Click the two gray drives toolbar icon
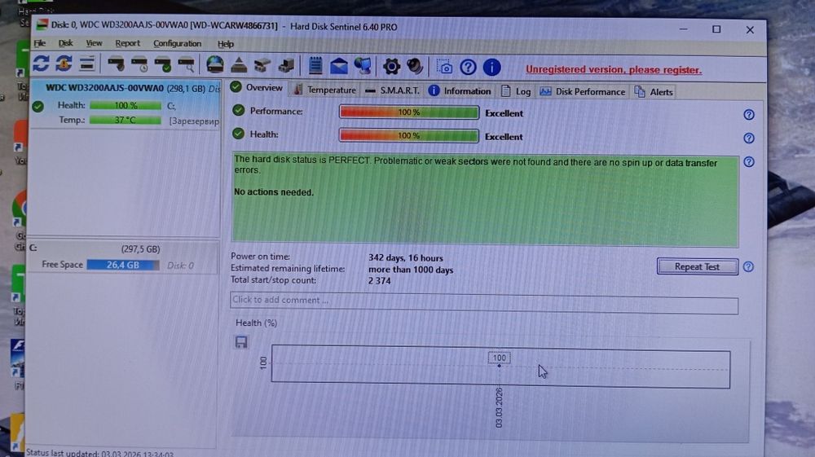Image resolution: width=815 pixels, height=457 pixels. tap(262, 65)
